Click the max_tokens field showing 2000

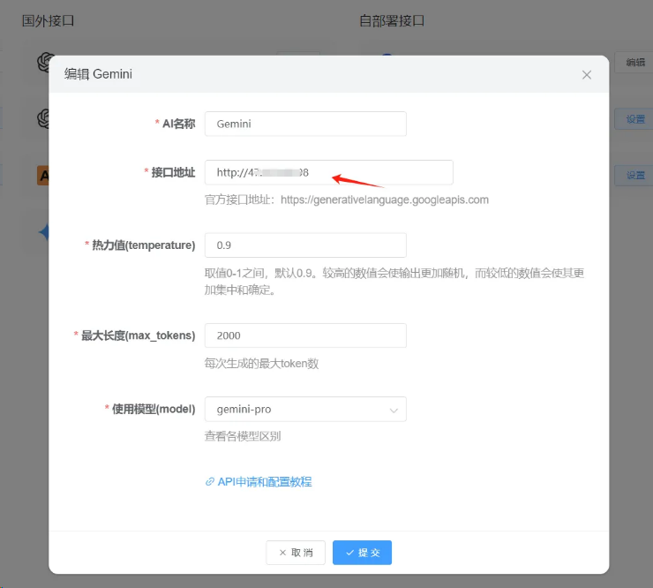click(305, 335)
